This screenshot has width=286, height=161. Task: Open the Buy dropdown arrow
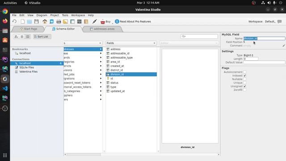[113, 23]
